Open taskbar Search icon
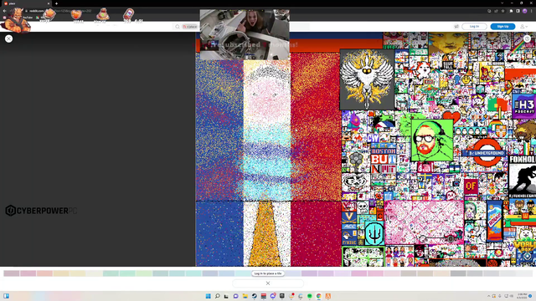 [x=218, y=296]
